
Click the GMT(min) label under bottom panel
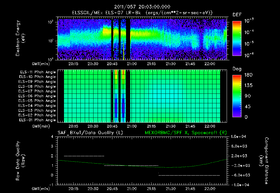[x=41, y=189]
